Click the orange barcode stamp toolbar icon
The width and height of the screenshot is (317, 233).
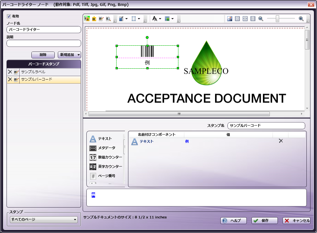pos(94,19)
